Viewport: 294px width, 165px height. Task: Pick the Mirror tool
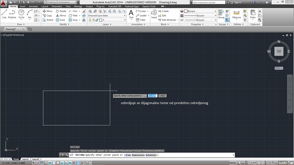click(x=61, y=15)
